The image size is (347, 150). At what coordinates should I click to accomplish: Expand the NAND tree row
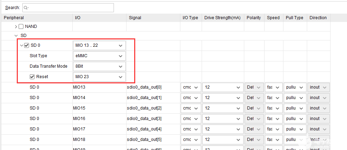click(16, 27)
